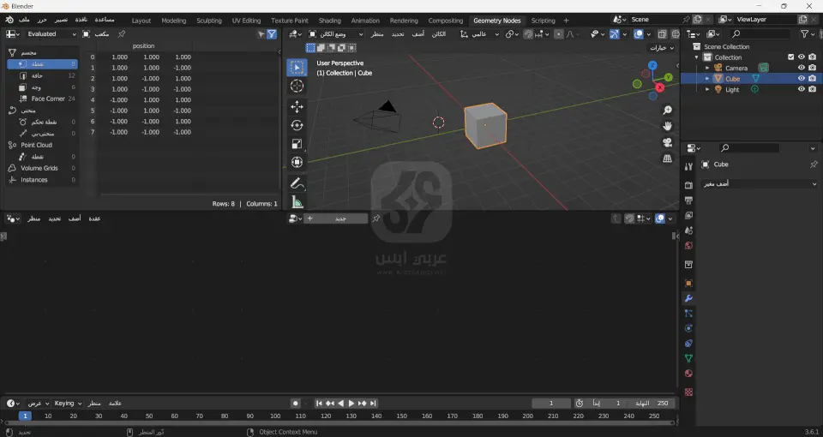Switch to the Scripting workspace tab
The width and height of the screenshot is (823, 437).
(x=543, y=21)
